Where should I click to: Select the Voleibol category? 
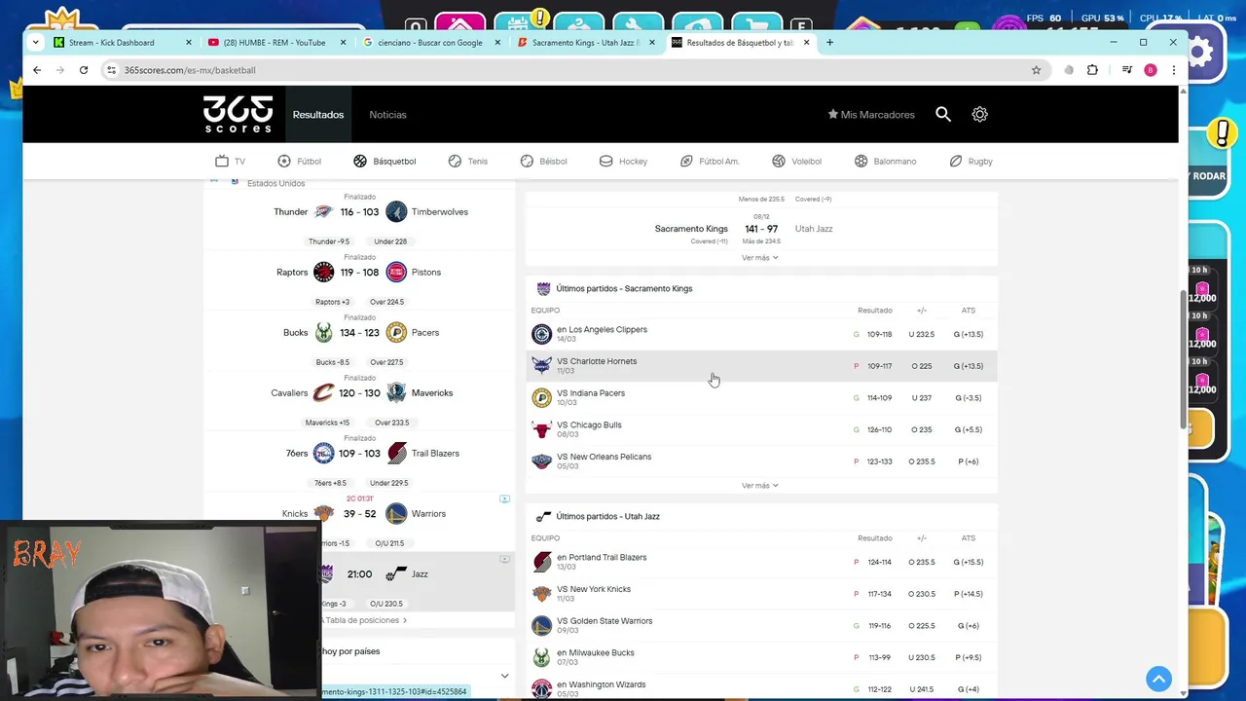(x=797, y=161)
